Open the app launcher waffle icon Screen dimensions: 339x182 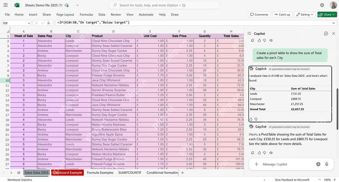[x=6, y=5]
